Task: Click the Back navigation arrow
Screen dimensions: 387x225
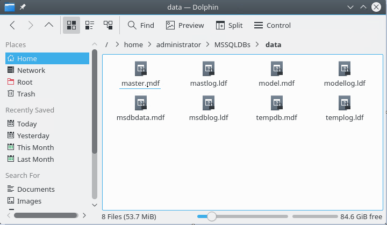Action: (13, 25)
